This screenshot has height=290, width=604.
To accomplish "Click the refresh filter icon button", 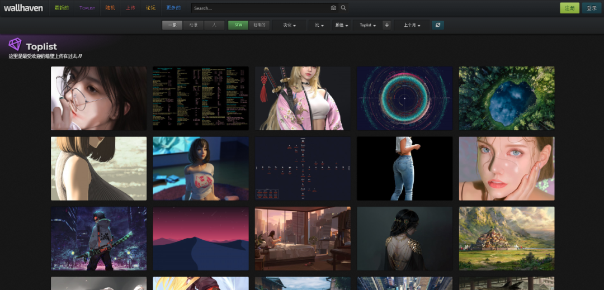I will (437, 25).
